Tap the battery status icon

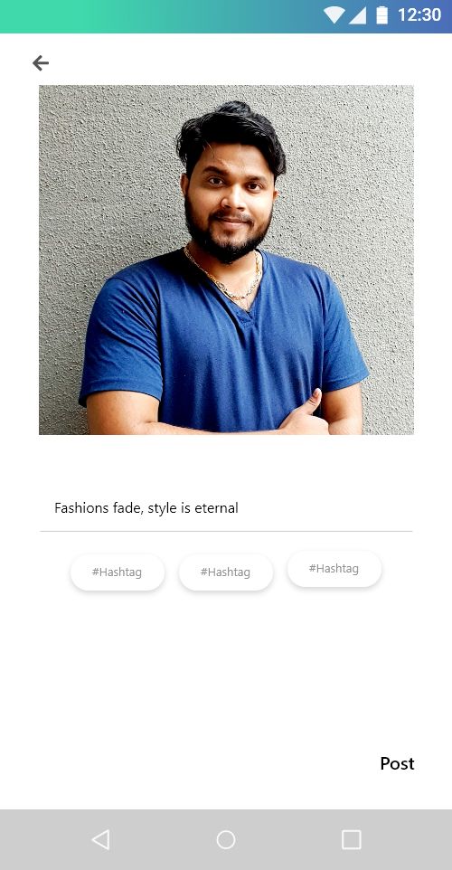click(382, 15)
